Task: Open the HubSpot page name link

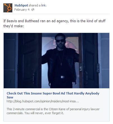Action: (21, 5)
